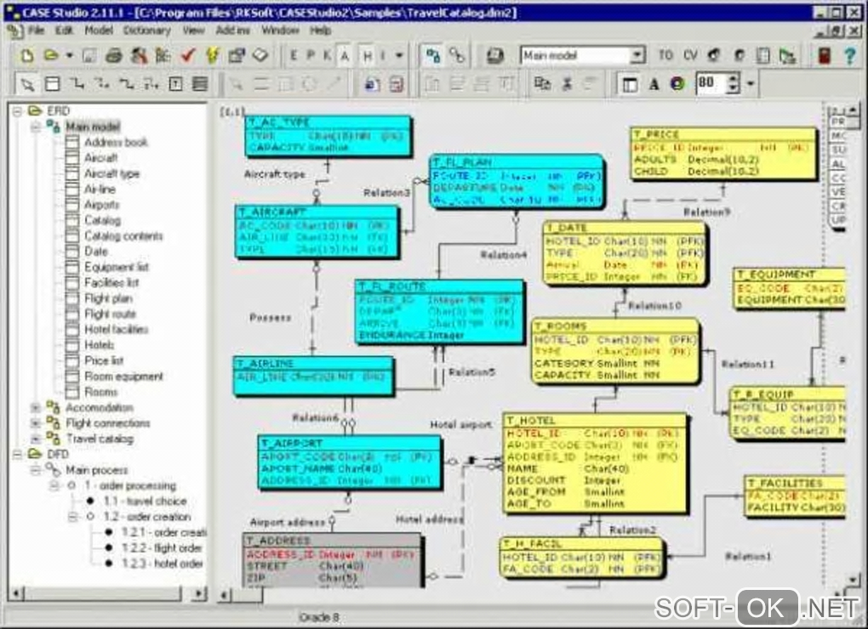Toggle the P display level button
Viewport: 868px width, 629px height.
pyautogui.click(x=310, y=55)
